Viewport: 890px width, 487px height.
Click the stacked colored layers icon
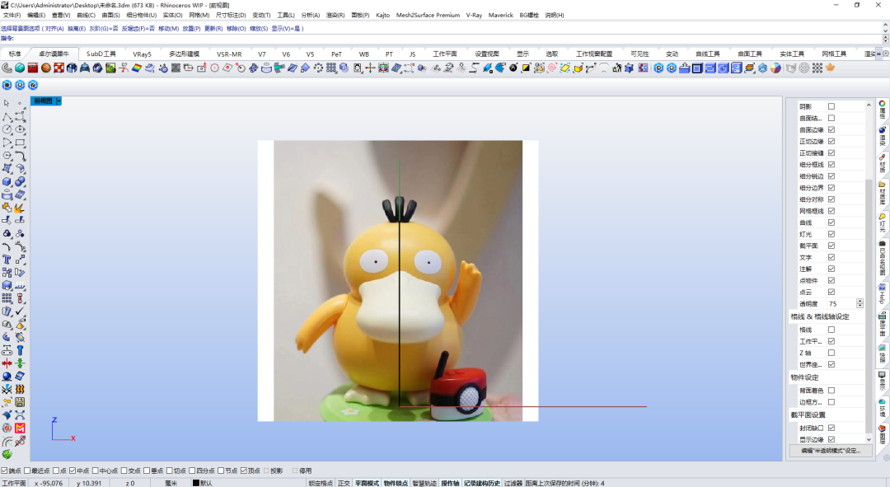pyautogui.click(x=749, y=68)
